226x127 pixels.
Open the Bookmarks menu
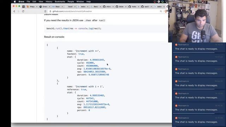click(60, 1)
